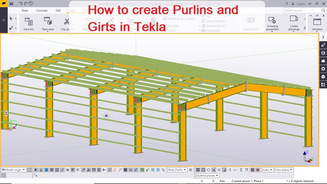Toggle the Select all selection switch
Screen dimensions: 327x184
click(x=36, y=170)
